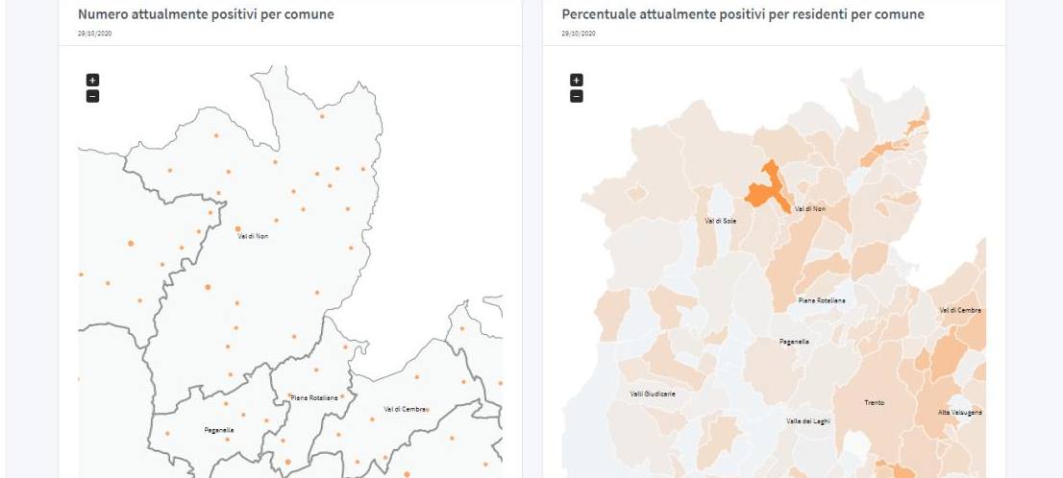Click Piana Rotaliana on the left map

click(x=314, y=397)
